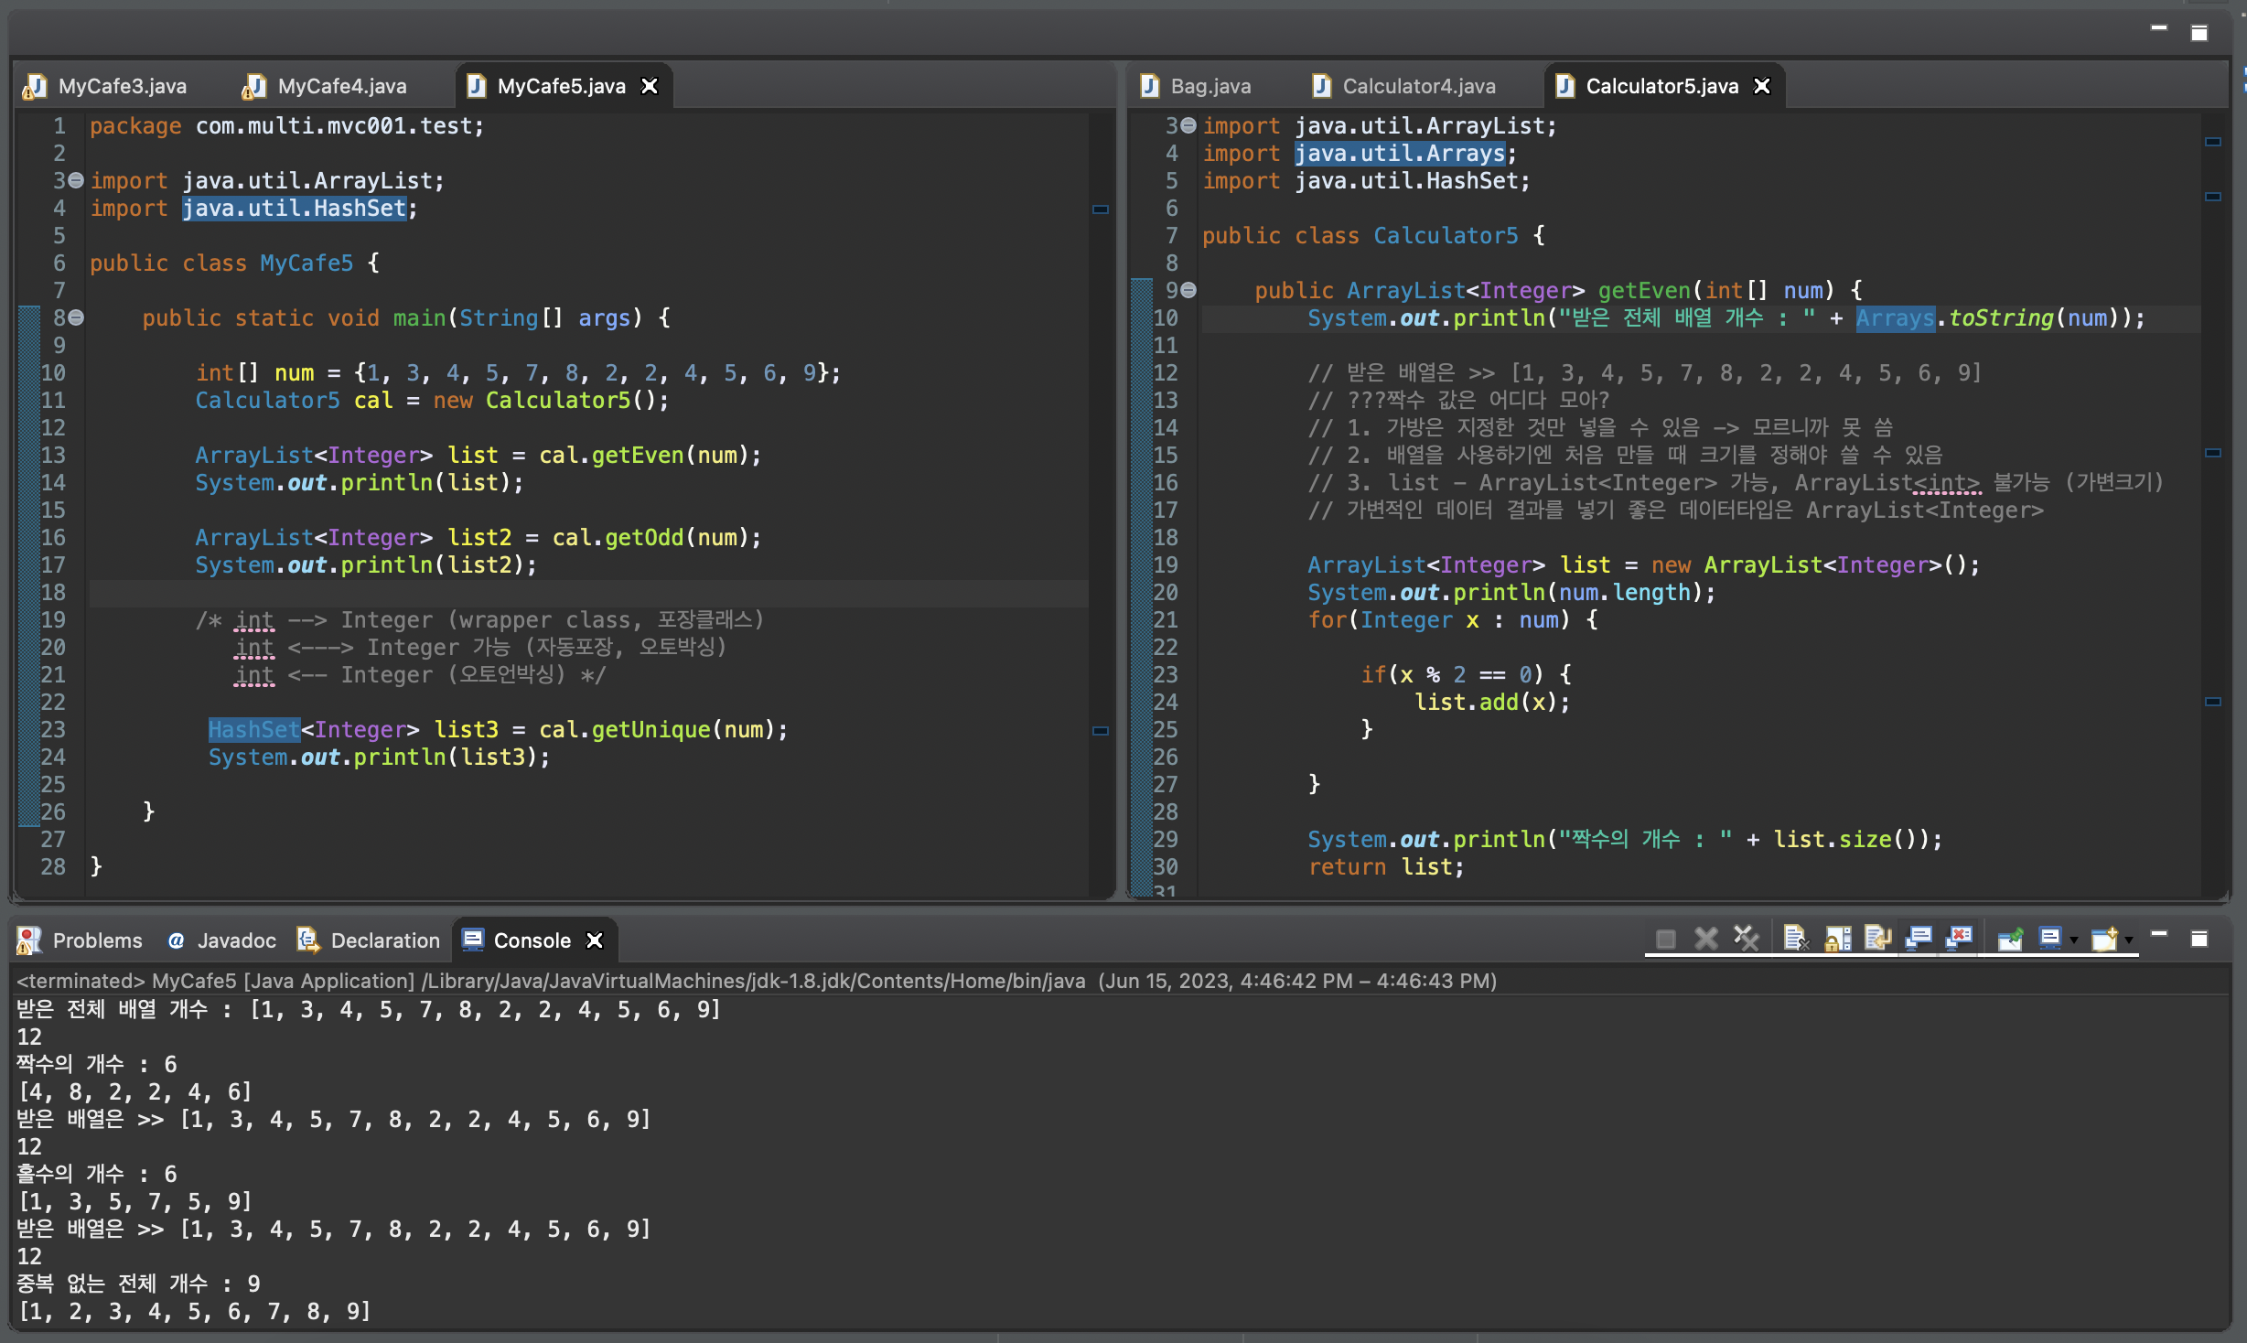This screenshot has width=2247, height=1343.
Task: Click the Clear Console icon
Action: click(1794, 939)
